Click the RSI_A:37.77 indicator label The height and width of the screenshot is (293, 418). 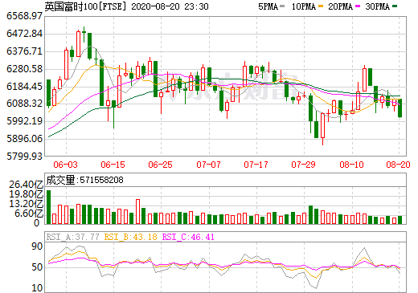click(x=72, y=237)
